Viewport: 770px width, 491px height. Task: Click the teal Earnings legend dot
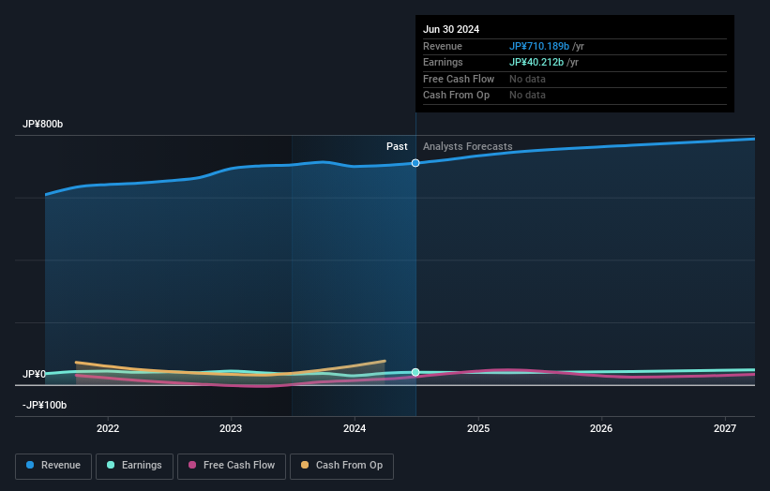[111, 465]
